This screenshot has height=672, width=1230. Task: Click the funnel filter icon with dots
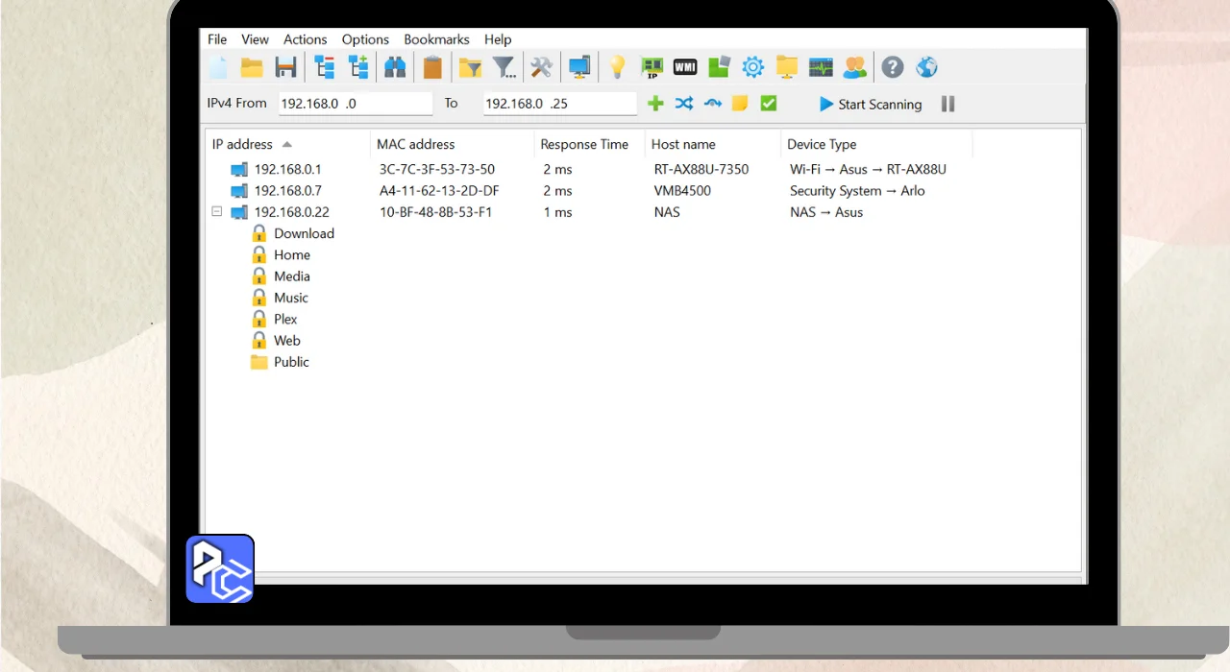tap(504, 67)
